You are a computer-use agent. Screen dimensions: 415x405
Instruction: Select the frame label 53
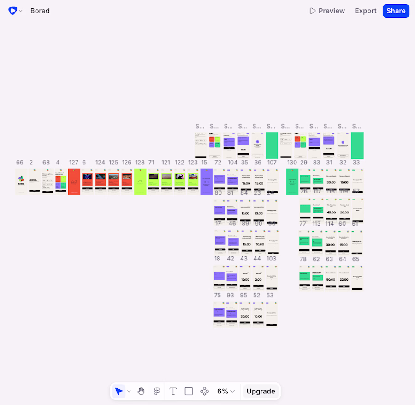tap(270, 296)
